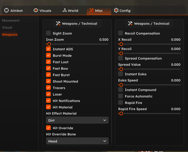The height and width of the screenshot is (152, 188).
Task: Enable Instant Eoka checkbox
Action: (x=120, y=74)
